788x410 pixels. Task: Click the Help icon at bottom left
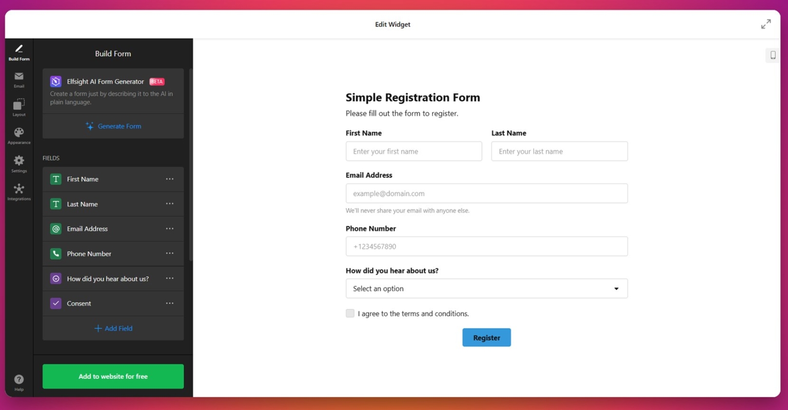pyautogui.click(x=18, y=380)
